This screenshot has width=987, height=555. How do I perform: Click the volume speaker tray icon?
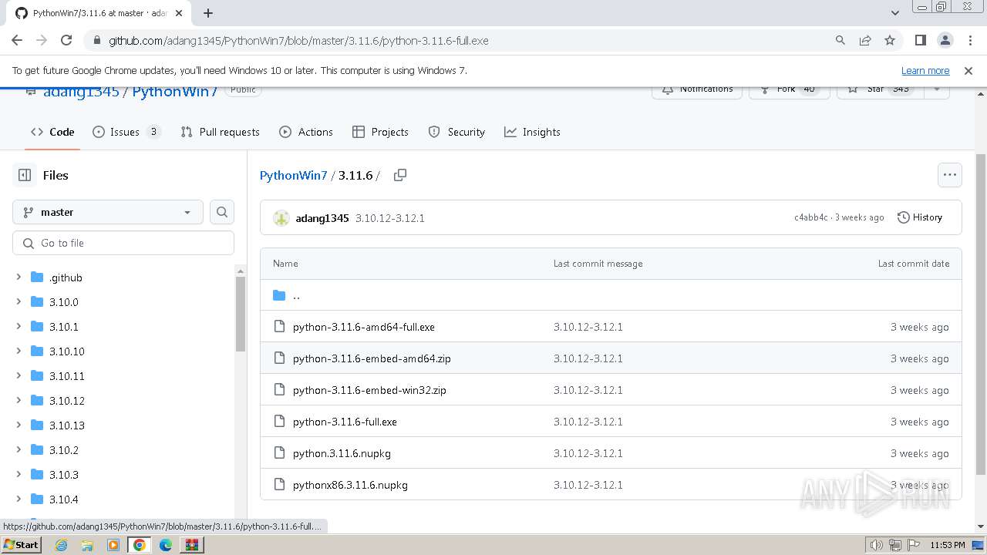coord(876,545)
